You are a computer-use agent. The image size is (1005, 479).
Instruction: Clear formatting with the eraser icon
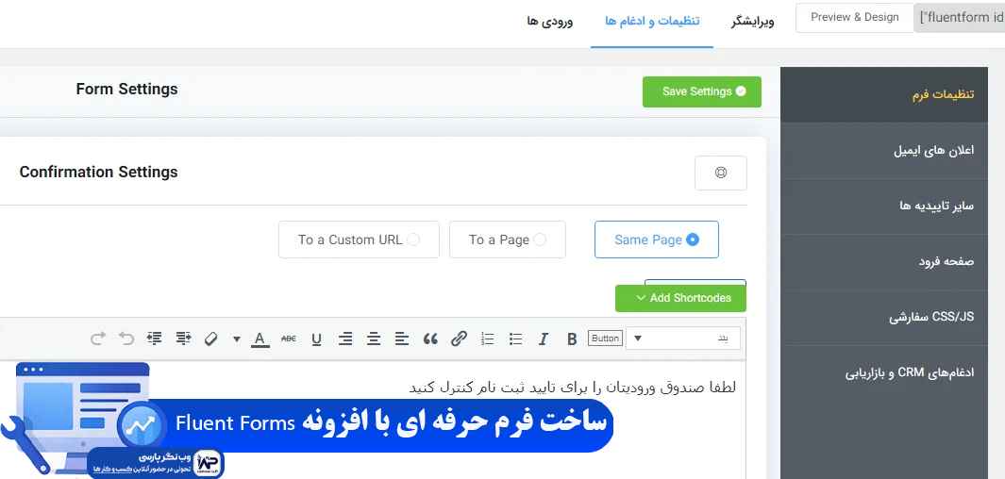[x=211, y=339]
